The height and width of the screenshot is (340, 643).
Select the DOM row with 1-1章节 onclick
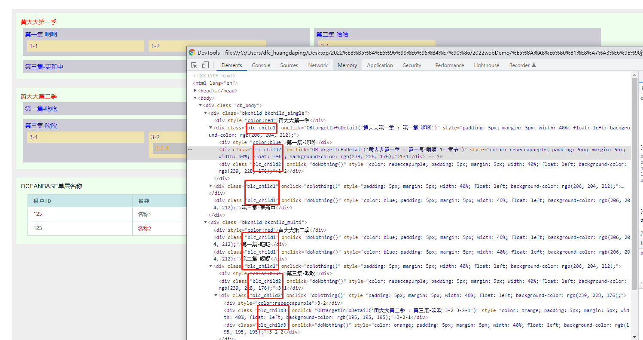[409, 153]
